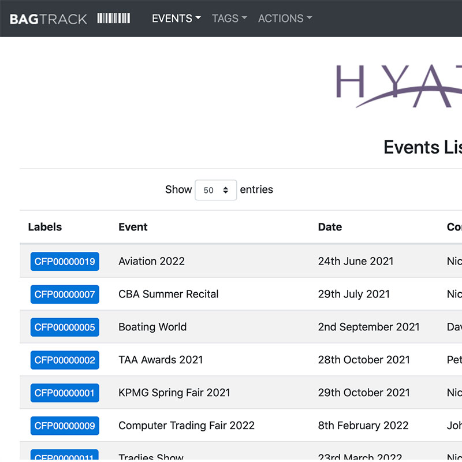Click the barcode icon beside BagTrack
Image resolution: width=462 pixels, height=462 pixels.
pyautogui.click(x=113, y=18)
